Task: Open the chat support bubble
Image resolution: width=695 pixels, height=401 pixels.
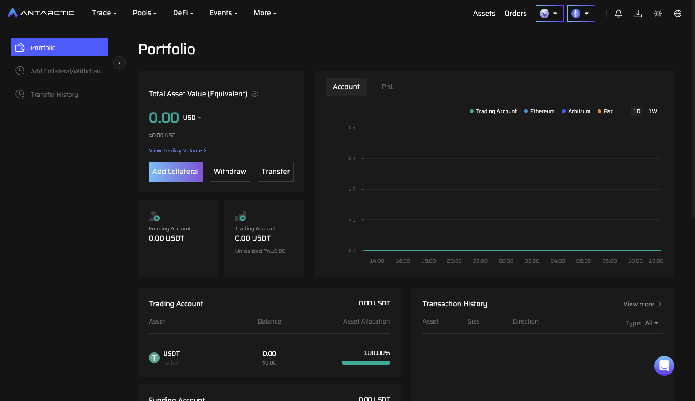Action: [x=664, y=366]
